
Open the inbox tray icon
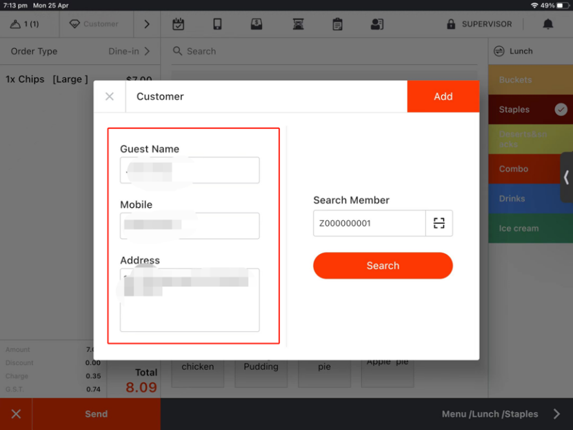[257, 24]
